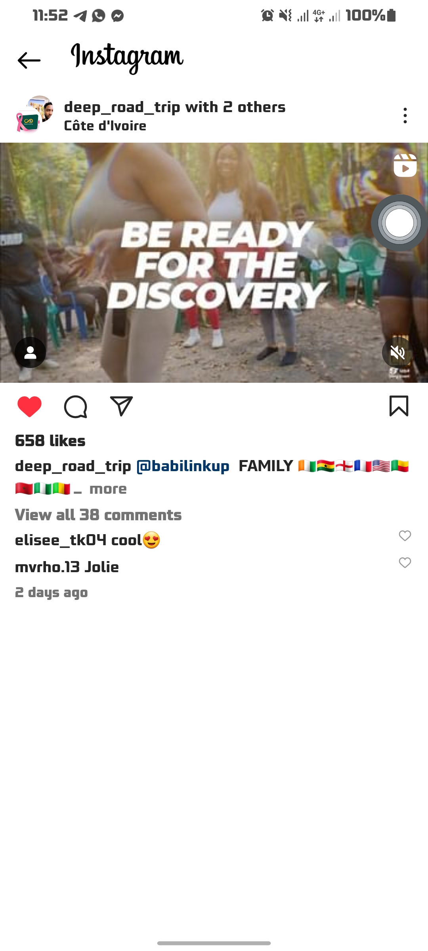View the 658 likes list

(50, 441)
